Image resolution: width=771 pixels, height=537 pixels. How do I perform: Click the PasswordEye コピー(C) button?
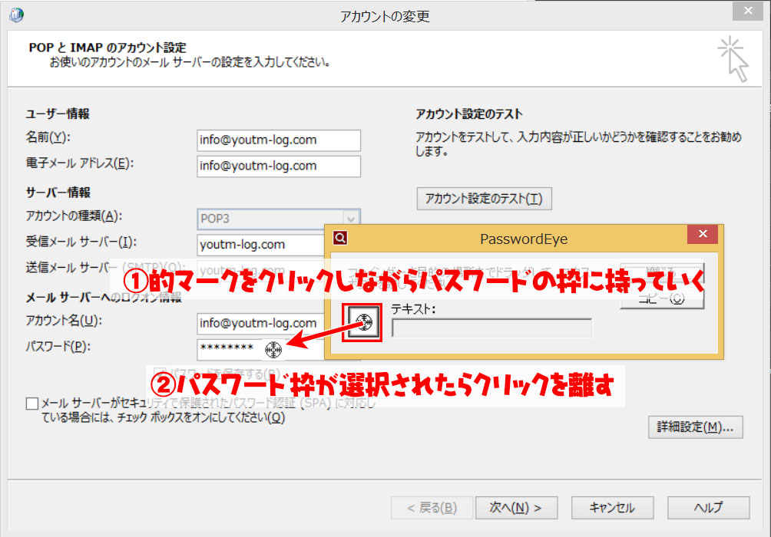pos(662,298)
